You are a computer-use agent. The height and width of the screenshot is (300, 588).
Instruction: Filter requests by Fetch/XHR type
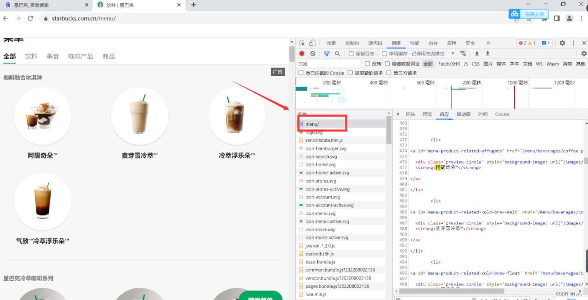click(x=449, y=64)
